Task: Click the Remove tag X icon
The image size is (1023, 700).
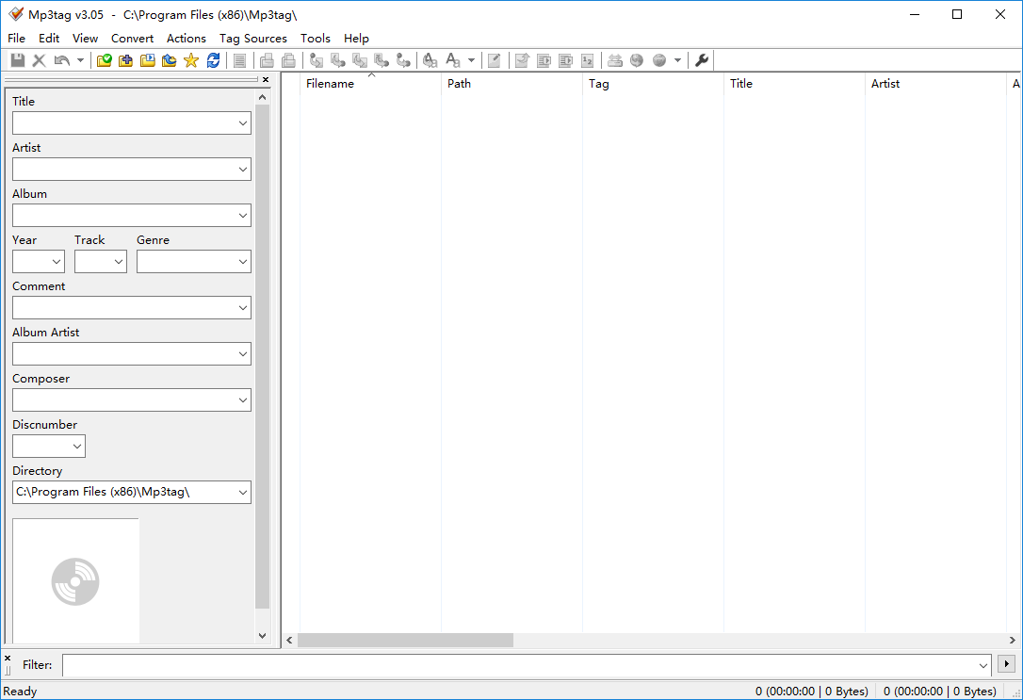Action: coord(39,60)
